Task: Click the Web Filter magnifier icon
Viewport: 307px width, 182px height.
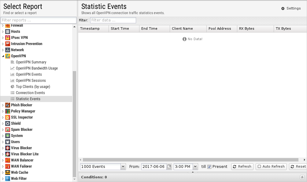Action: [x=8, y=178]
